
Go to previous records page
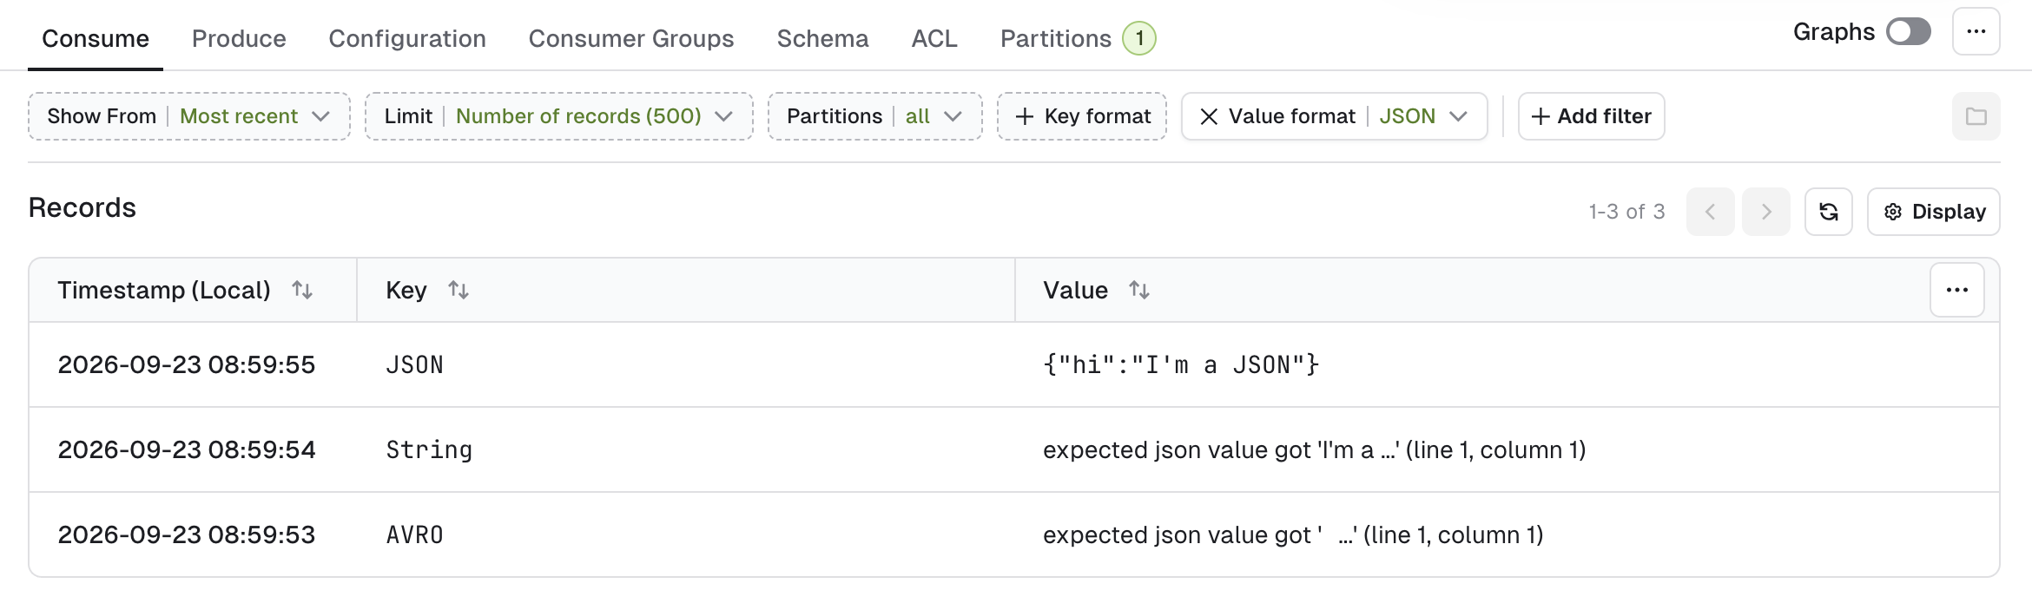[x=1711, y=212]
